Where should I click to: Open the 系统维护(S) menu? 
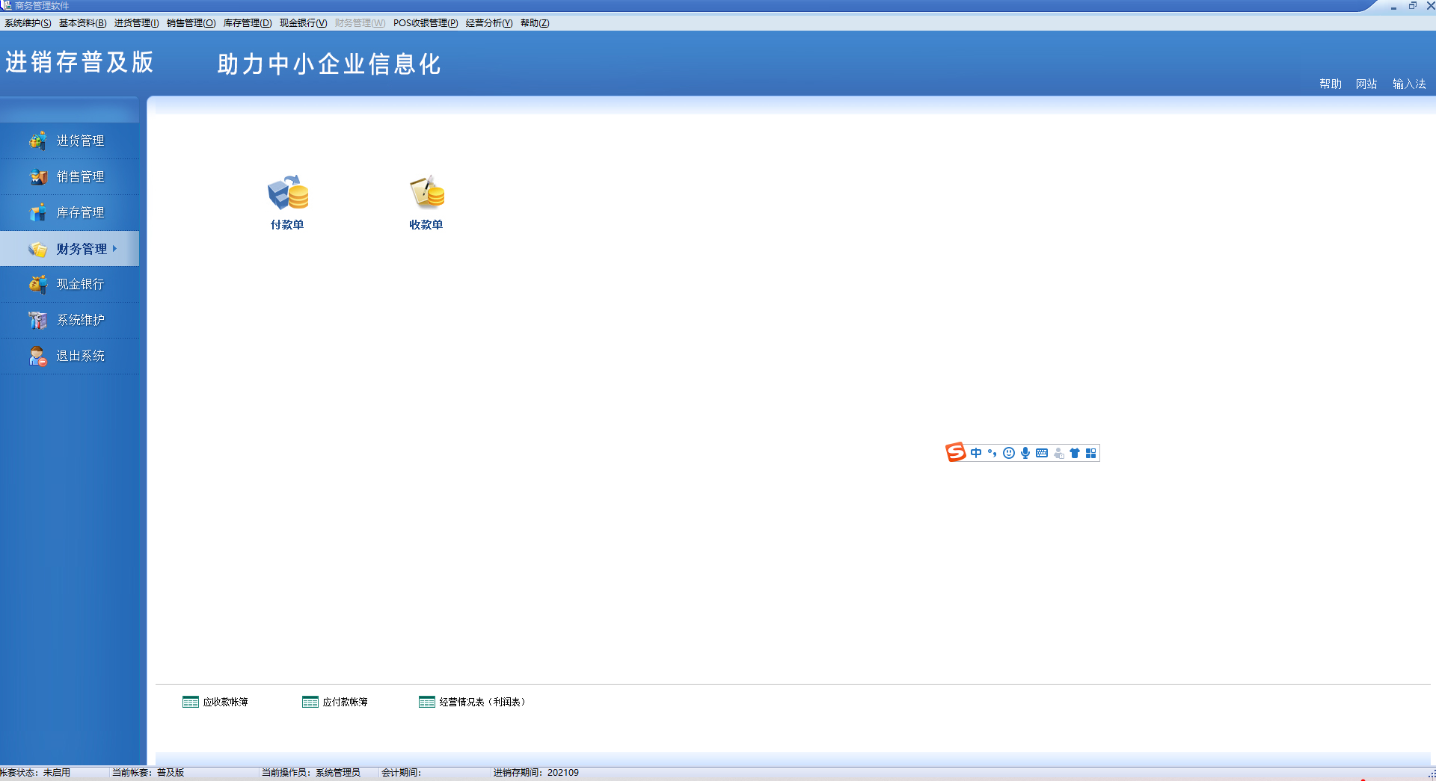28,23
